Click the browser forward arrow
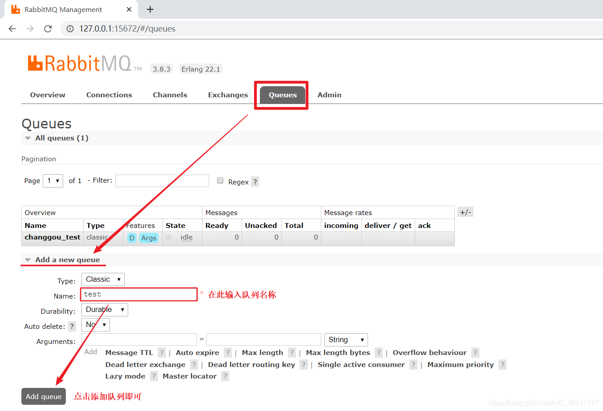 point(30,28)
